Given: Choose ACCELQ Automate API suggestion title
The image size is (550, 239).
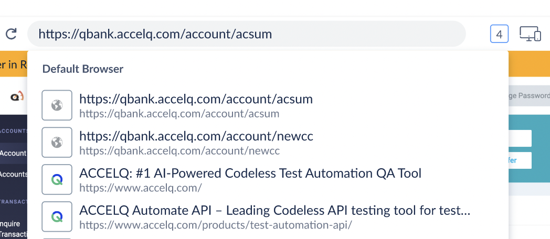Looking at the screenshot, I should click(x=274, y=211).
